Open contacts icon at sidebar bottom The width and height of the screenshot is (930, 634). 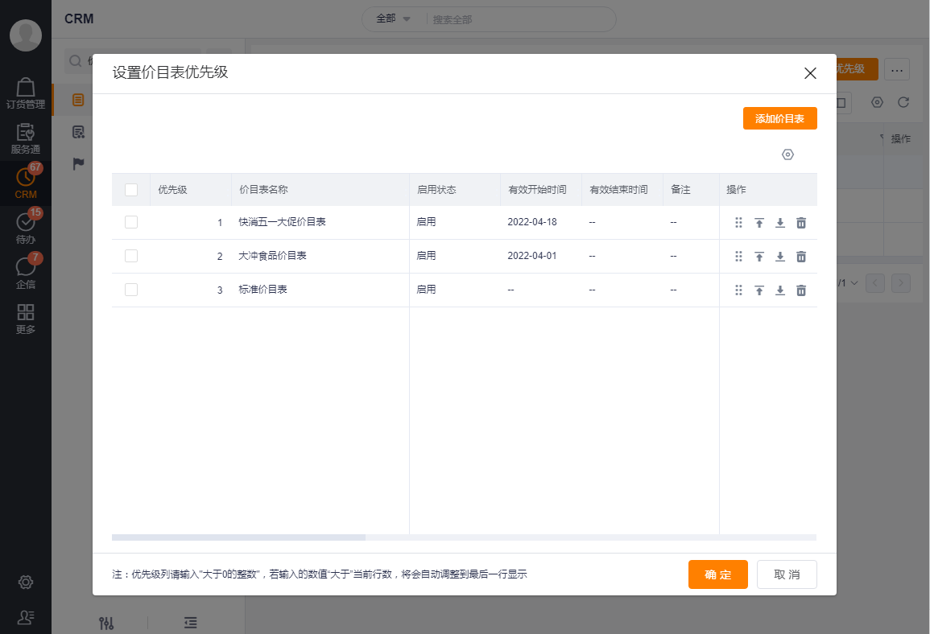click(26, 617)
